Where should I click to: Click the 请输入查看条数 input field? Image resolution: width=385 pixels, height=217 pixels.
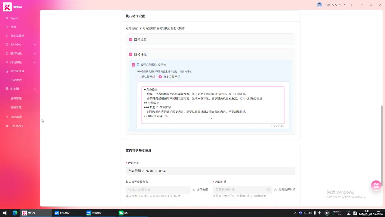point(158,190)
